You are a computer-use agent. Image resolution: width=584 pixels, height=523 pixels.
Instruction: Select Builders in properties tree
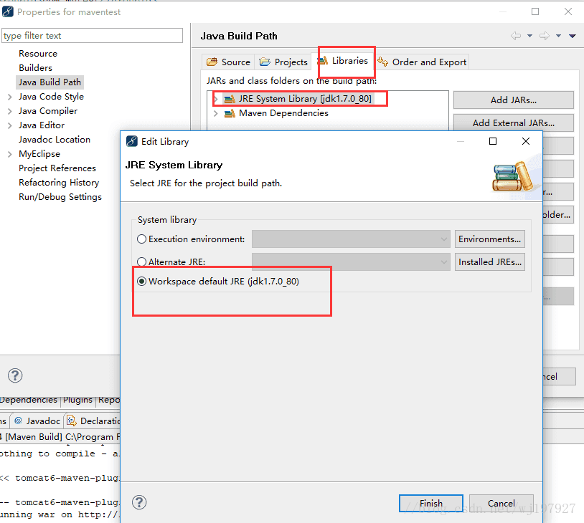(35, 67)
